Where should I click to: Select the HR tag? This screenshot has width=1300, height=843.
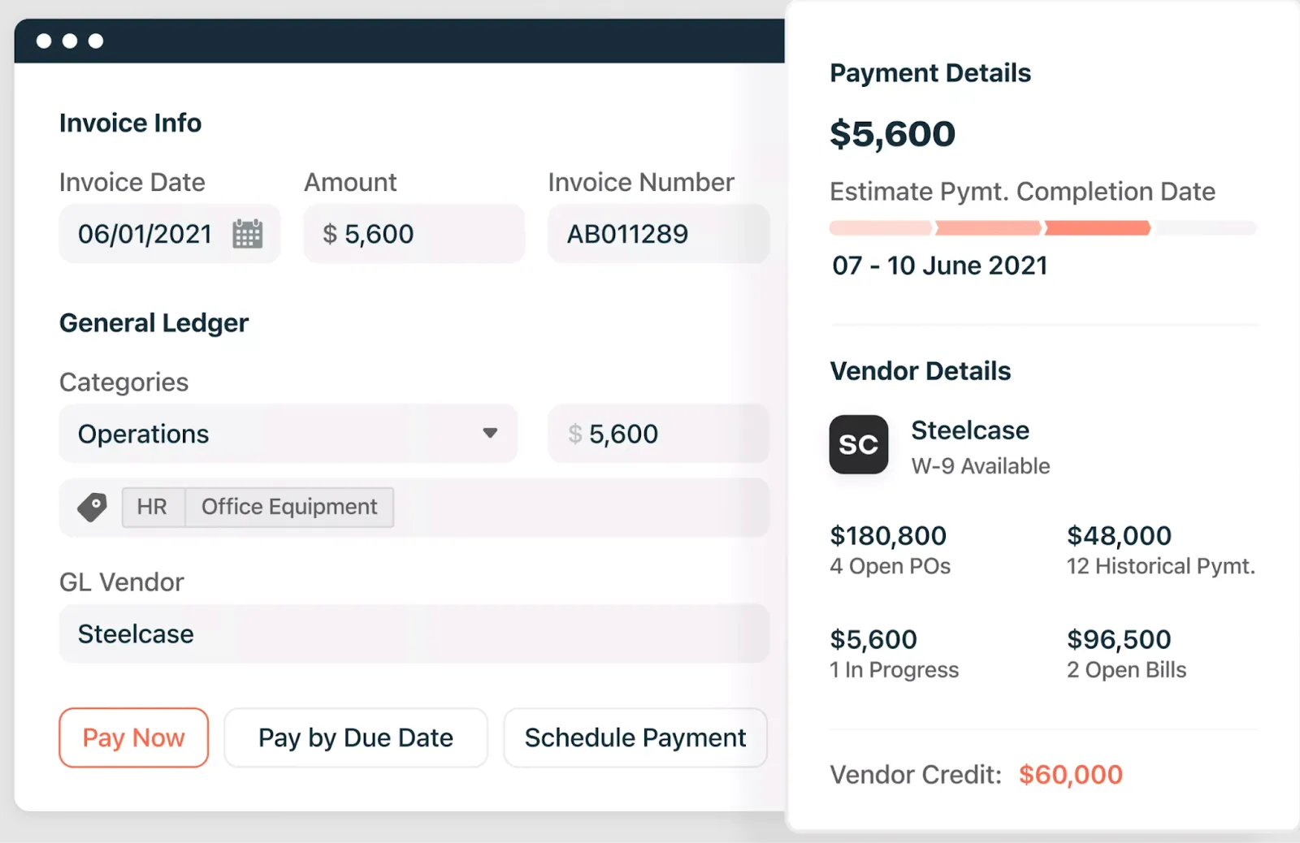[x=153, y=507]
